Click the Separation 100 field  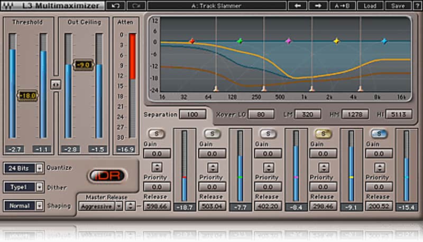tap(192, 114)
